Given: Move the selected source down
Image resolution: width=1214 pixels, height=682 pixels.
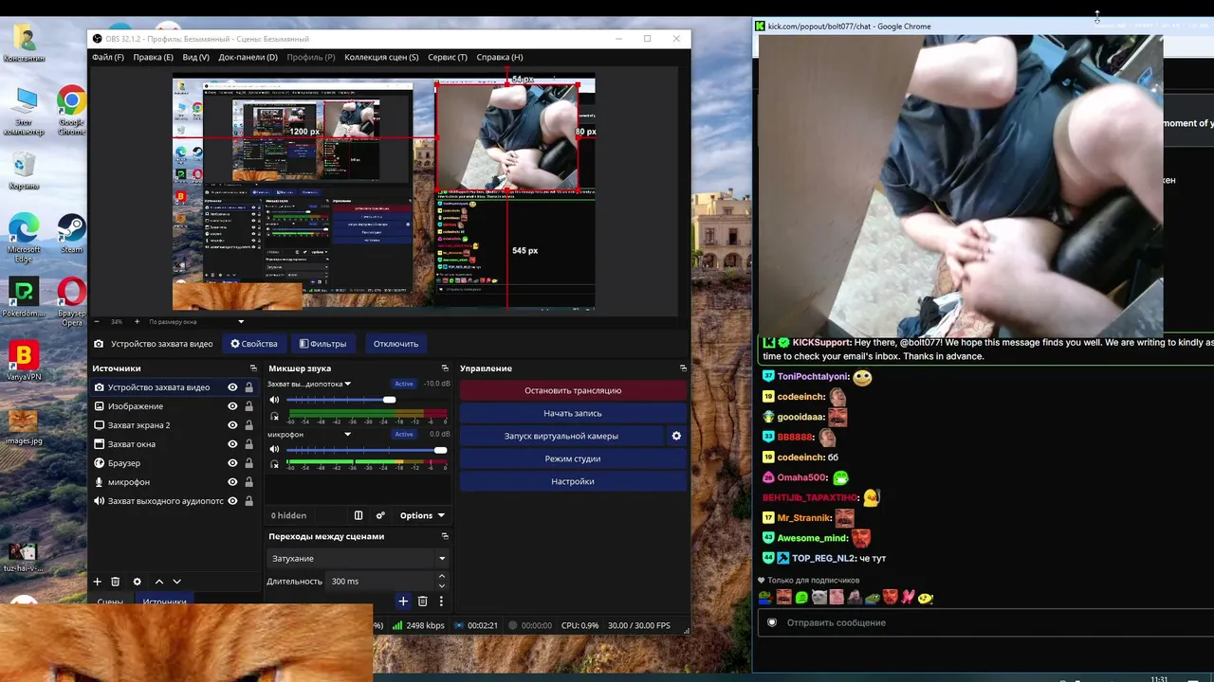Looking at the screenshot, I should tap(176, 582).
